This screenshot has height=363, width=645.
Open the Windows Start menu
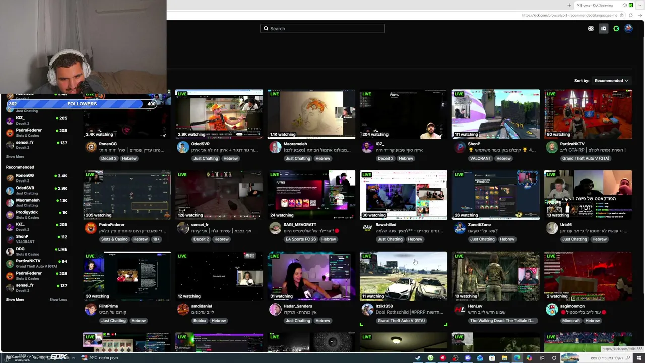[639, 358]
